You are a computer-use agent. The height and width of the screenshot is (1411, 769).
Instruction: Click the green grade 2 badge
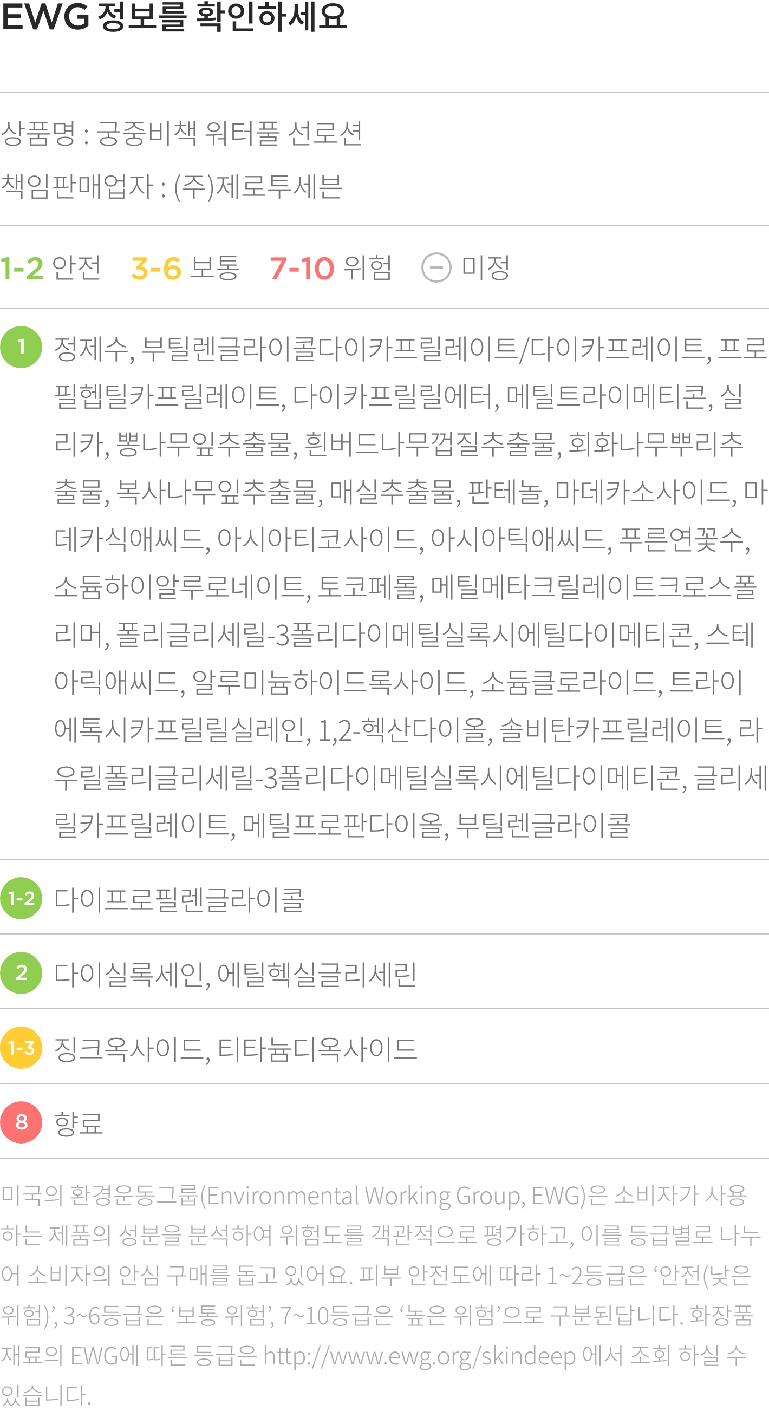click(21, 973)
